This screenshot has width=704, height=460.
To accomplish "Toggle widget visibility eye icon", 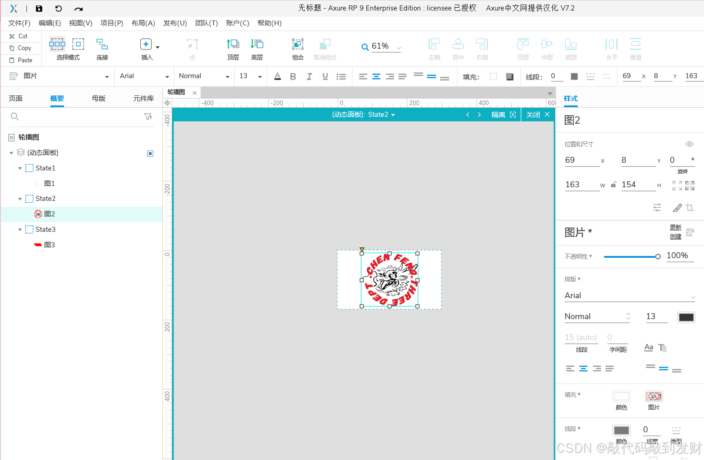I will (x=689, y=144).
